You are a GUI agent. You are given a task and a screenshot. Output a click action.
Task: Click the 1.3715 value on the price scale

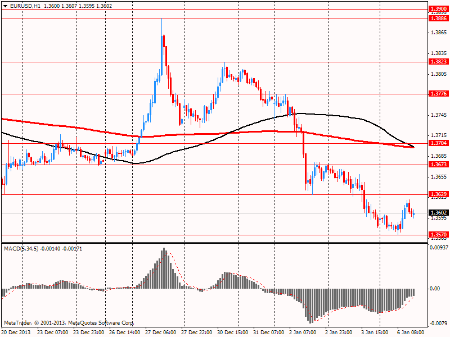point(439,135)
